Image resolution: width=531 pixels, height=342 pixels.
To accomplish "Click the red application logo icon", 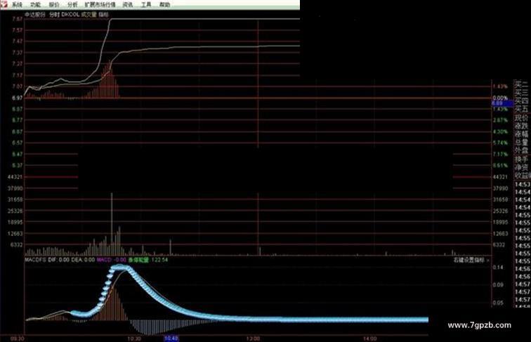I will coord(4,4).
